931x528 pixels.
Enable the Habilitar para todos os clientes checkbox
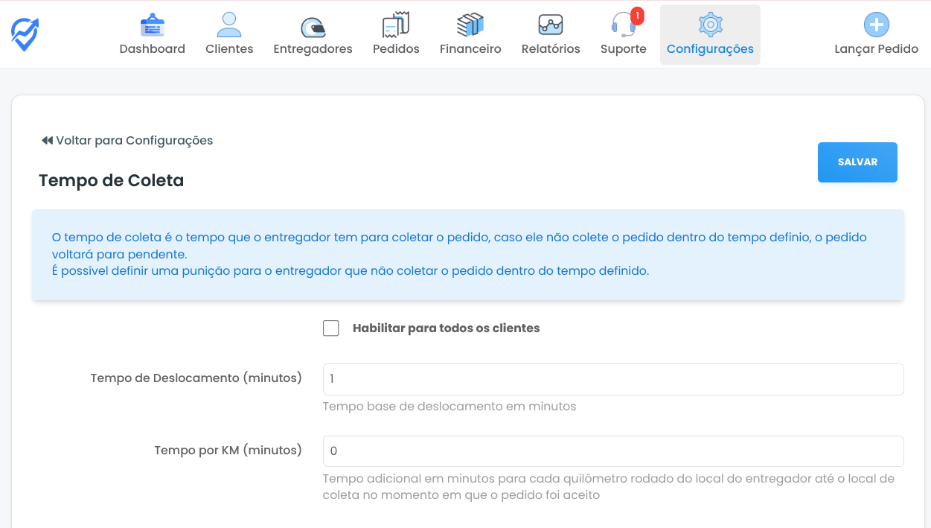[x=331, y=328]
